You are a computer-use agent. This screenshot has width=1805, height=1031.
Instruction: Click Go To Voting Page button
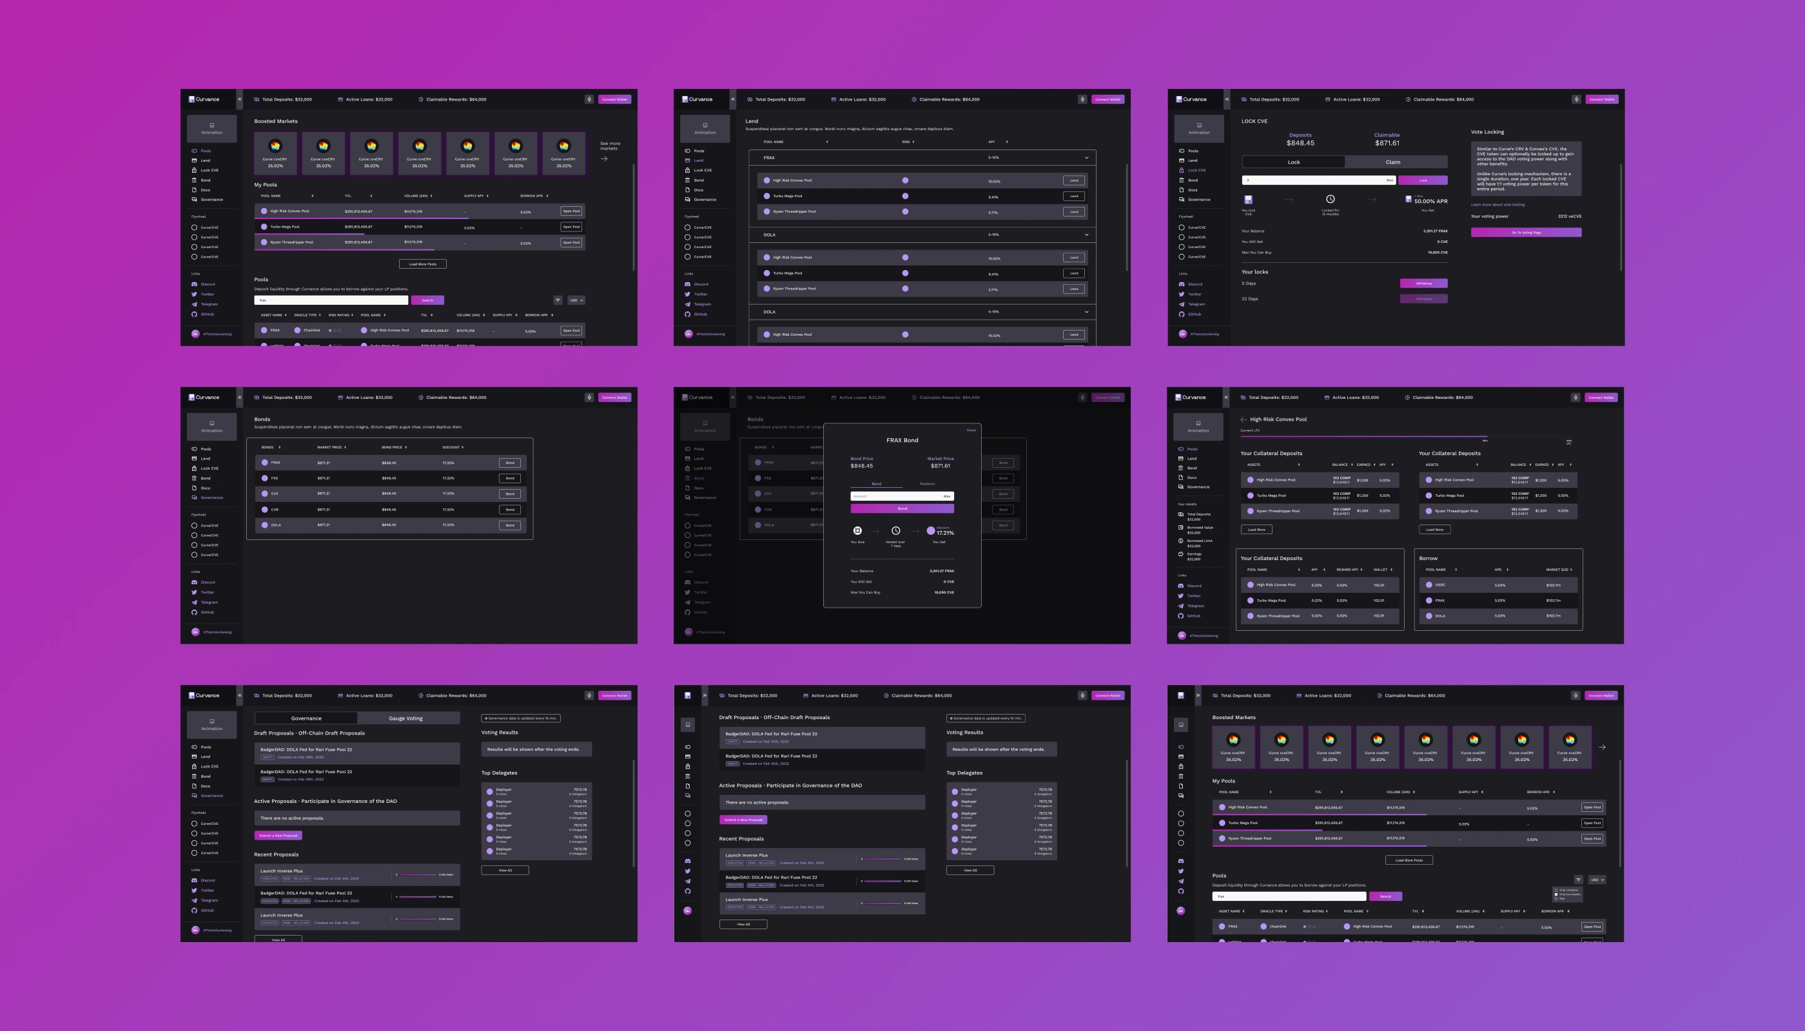pos(1526,232)
